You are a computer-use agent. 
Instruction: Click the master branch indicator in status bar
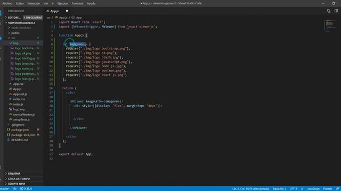[x=5, y=189]
